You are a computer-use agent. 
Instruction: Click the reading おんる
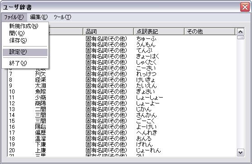pos(144,139)
